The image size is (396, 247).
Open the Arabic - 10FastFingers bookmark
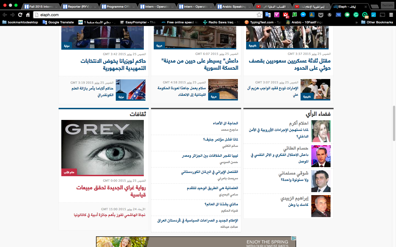pyautogui.click(x=304, y=22)
